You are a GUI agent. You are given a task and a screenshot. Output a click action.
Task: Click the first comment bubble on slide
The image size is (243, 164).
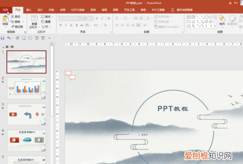(68, 73)
